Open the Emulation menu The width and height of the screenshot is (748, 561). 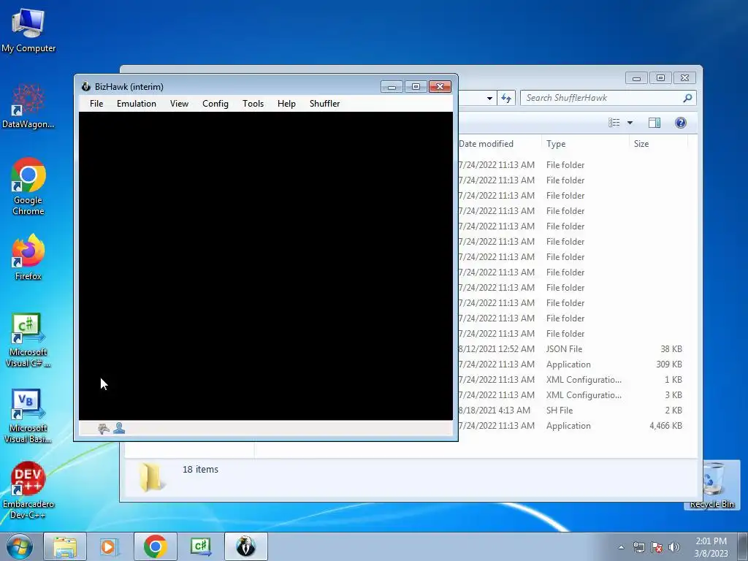[x=137, y=104]
